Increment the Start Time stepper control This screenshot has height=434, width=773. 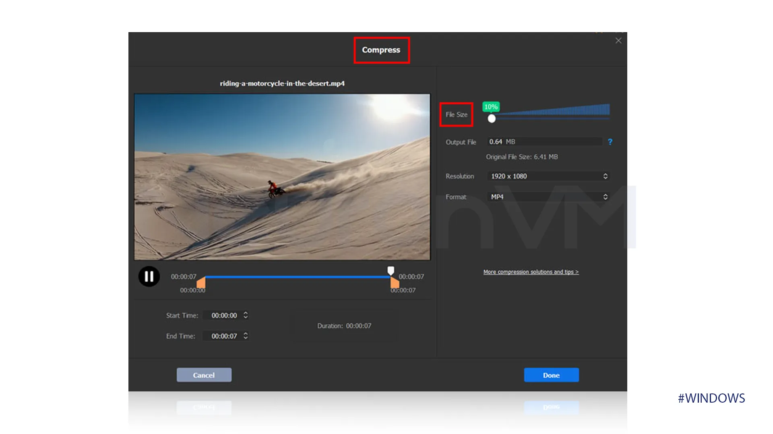(x=246, y=313)
